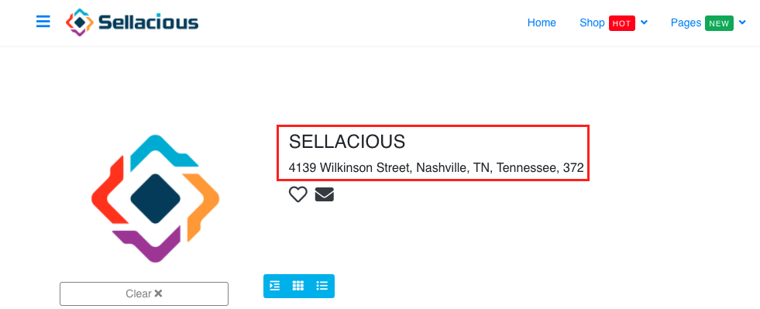Select the SELLACIOUS store name heading

(x=347, y=142)
